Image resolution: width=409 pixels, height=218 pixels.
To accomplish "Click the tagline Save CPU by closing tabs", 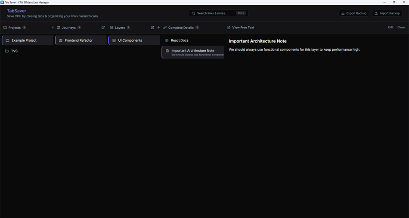I will pyautogui.click(x=53, y=16).
